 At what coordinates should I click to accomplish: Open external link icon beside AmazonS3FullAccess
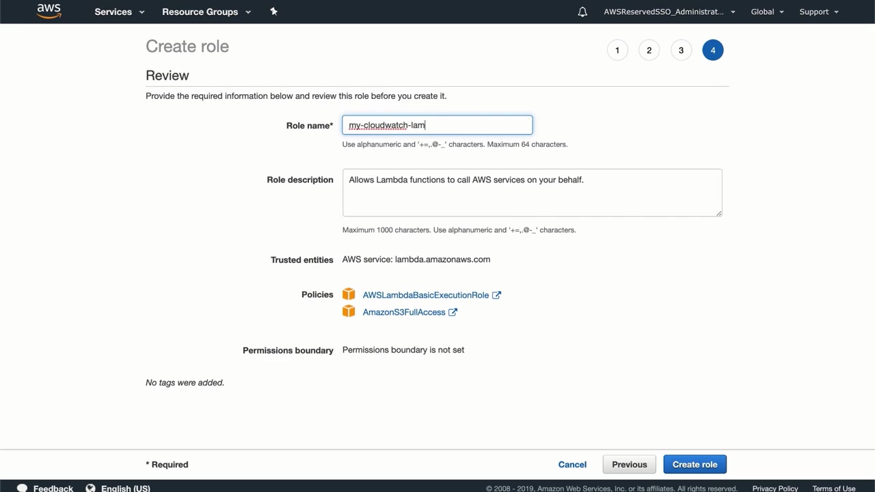(453, 312)
